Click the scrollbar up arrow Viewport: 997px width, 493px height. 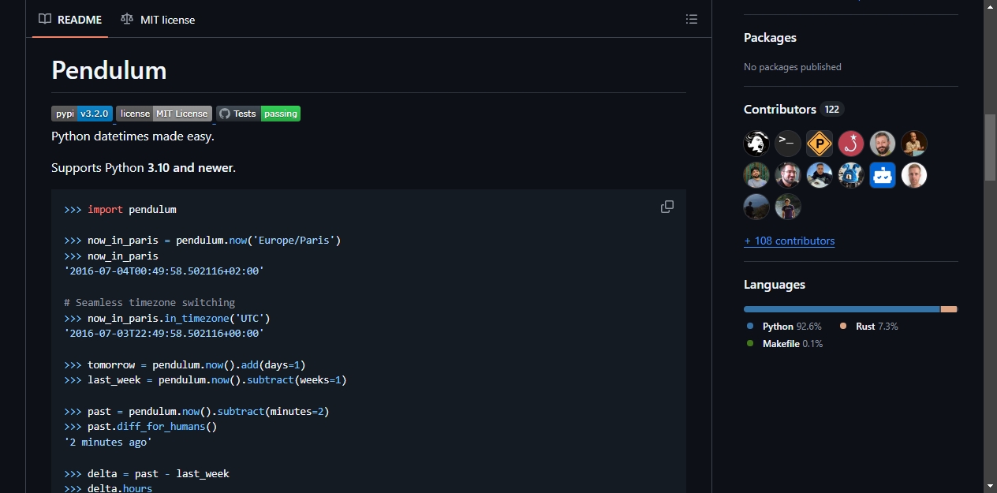pos(990,6)
